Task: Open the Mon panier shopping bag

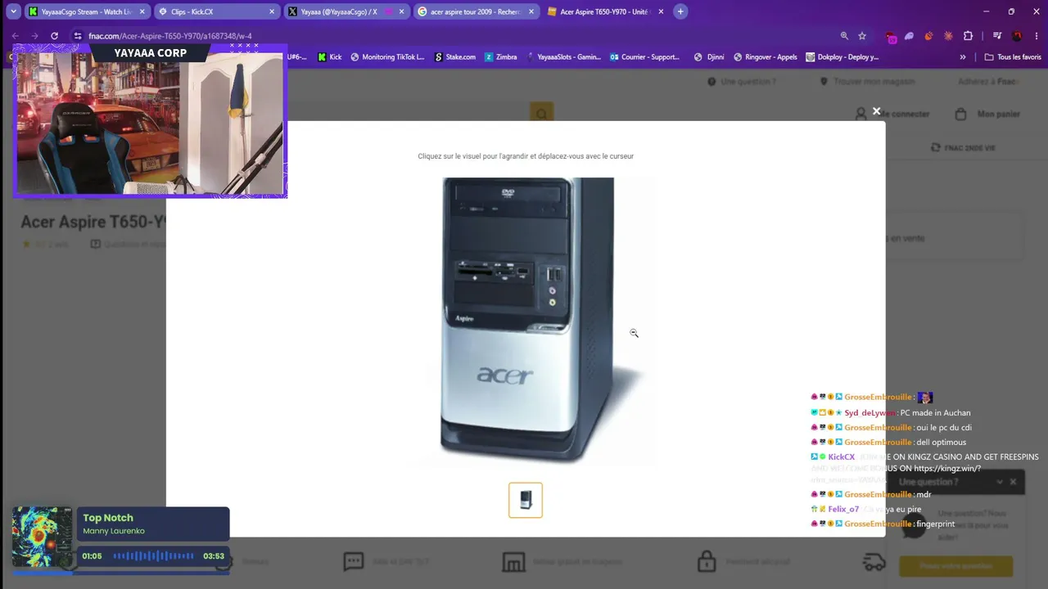Action: pyautogui.click(x=987, y=114)
